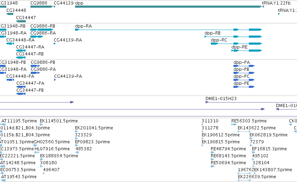Select the 311278 feature label
Screen dimensions: 297x182
tap(210, 128)
